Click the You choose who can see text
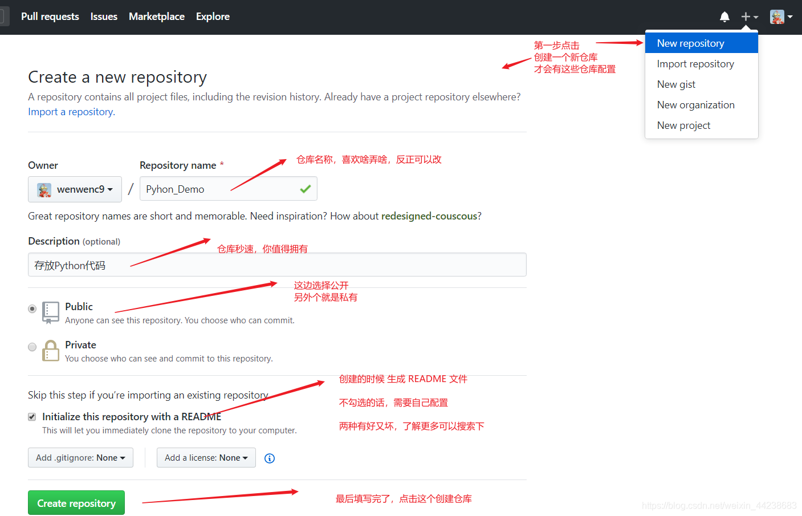The height and width of the screenshot is (516, 802). click(x=169, y=359)
